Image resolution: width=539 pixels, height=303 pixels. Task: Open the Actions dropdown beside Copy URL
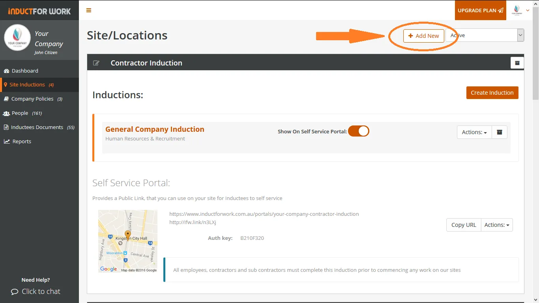(x=497, y=225)
